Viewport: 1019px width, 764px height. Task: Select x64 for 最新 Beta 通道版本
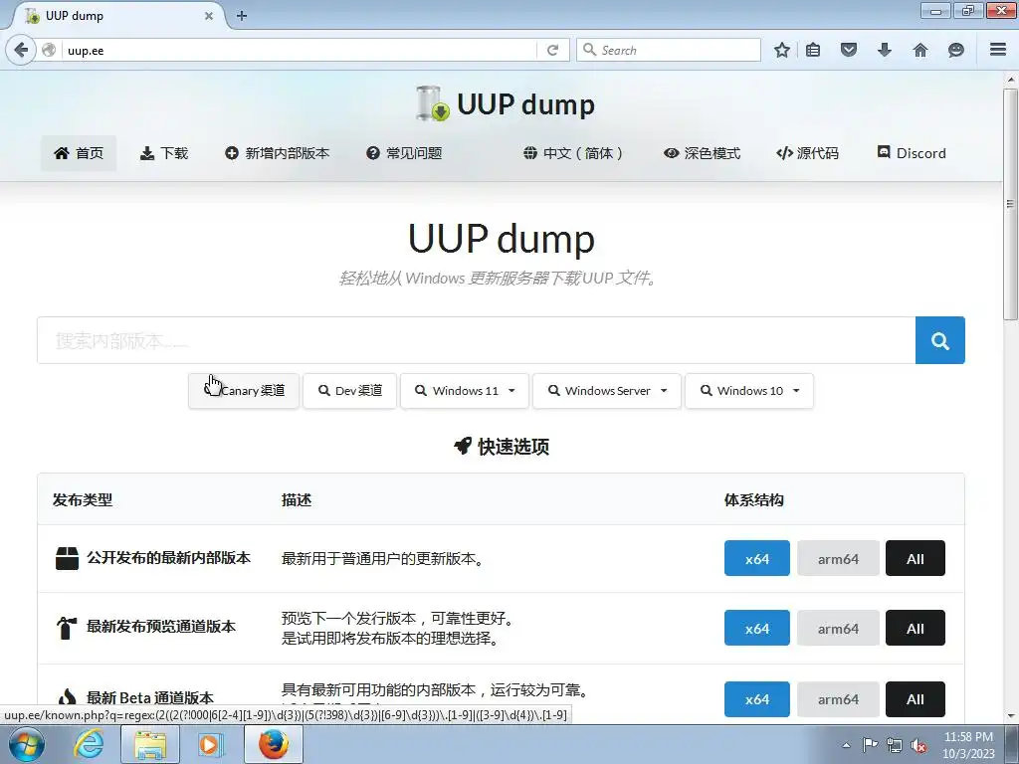tap(757, 699)
